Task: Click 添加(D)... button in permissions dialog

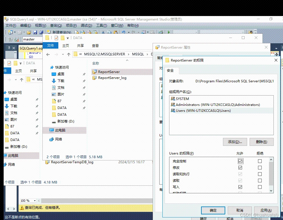Action: pos(235,142)
